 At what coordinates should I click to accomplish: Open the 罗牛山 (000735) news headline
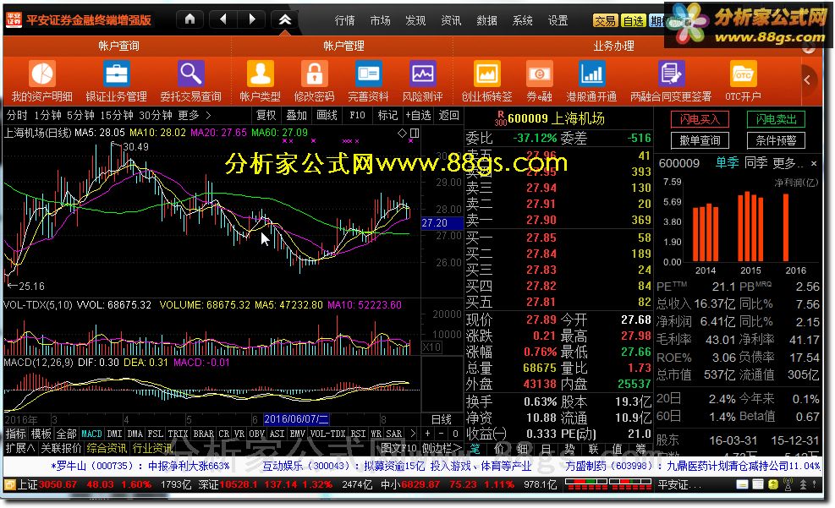tap(140, 466)
